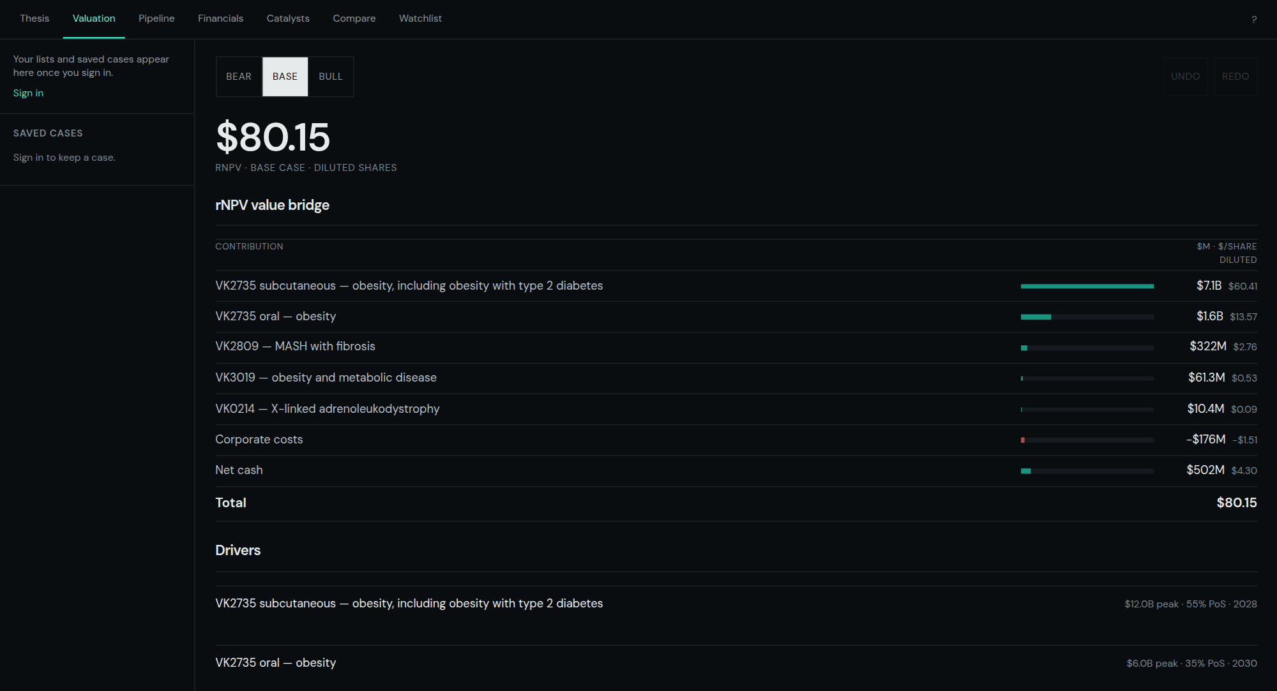1277x691 pixels.
Task: Open the help question mark icon
Action: (1254, 19)
